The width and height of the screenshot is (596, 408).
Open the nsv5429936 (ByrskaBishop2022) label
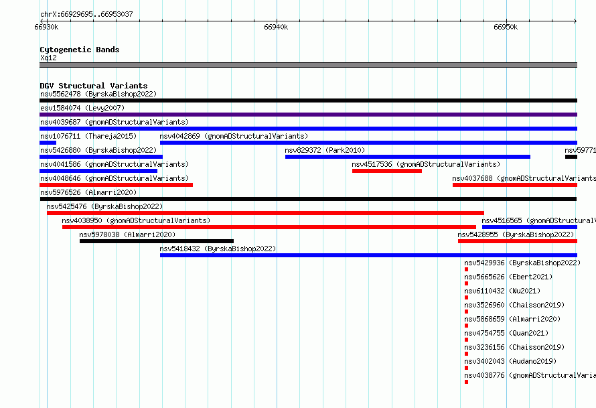522,263
